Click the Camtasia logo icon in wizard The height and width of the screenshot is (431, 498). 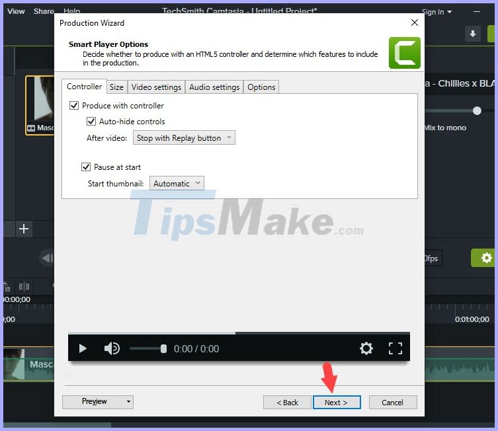click(x=405, y=53)
